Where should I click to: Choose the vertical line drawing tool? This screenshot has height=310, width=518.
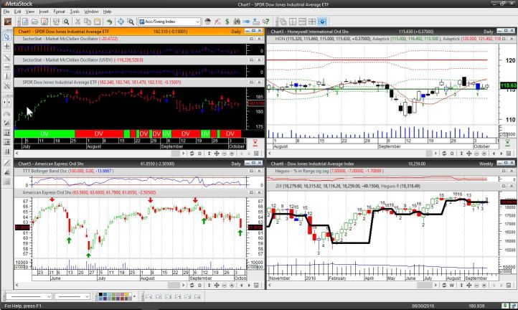click(x=6, y=76)
